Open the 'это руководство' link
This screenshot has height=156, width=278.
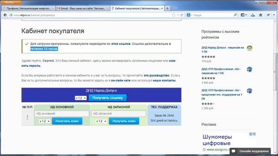point(156,75)
